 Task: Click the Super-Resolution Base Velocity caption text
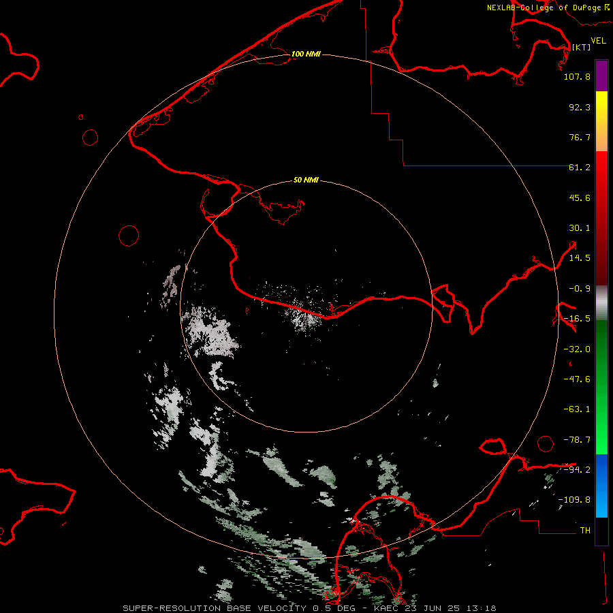point(309,608)
